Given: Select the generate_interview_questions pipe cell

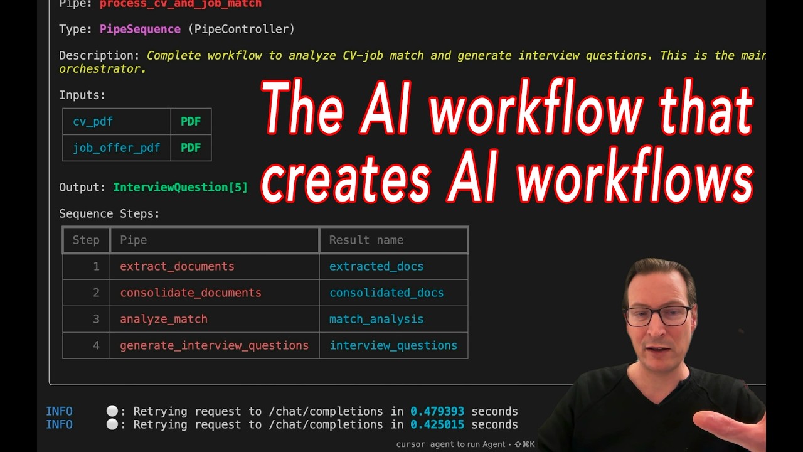Looking at the screenshot, I should (215, 345).
